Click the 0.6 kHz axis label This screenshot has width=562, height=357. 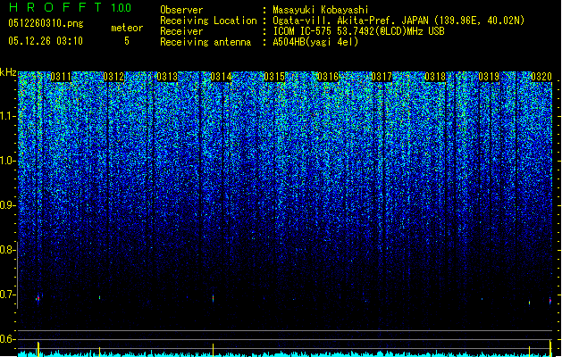pyautogui.click(x=8, y=339)
